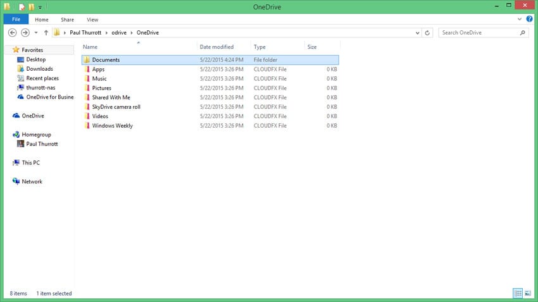Open the View ribbon tab

pyautogui.click(x=92, y=20)
